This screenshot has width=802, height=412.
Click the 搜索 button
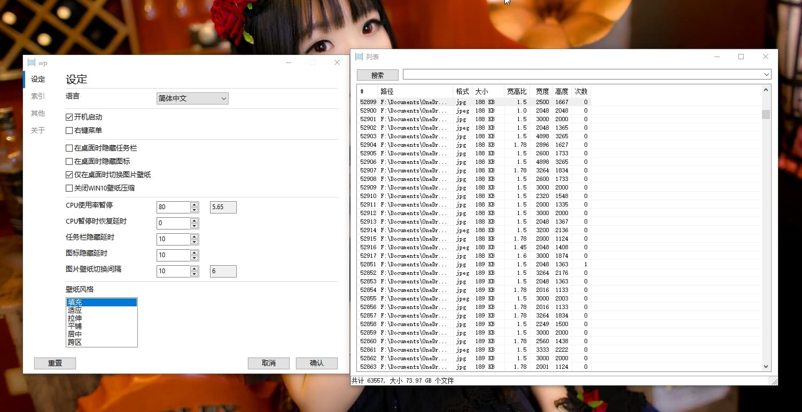(x=377, y=75)
